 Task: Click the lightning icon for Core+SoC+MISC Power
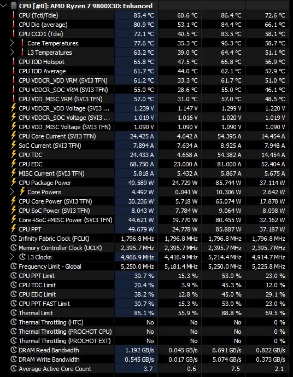pyautogui.click(x=14, y=220)
